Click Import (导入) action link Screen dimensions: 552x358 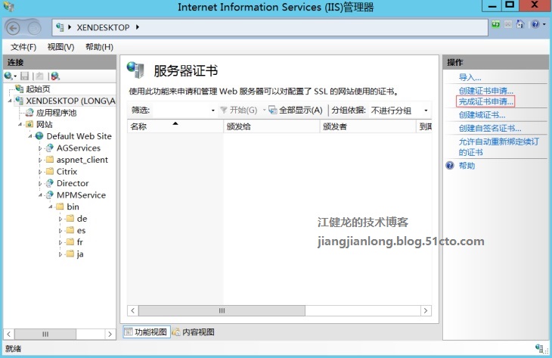470,77
